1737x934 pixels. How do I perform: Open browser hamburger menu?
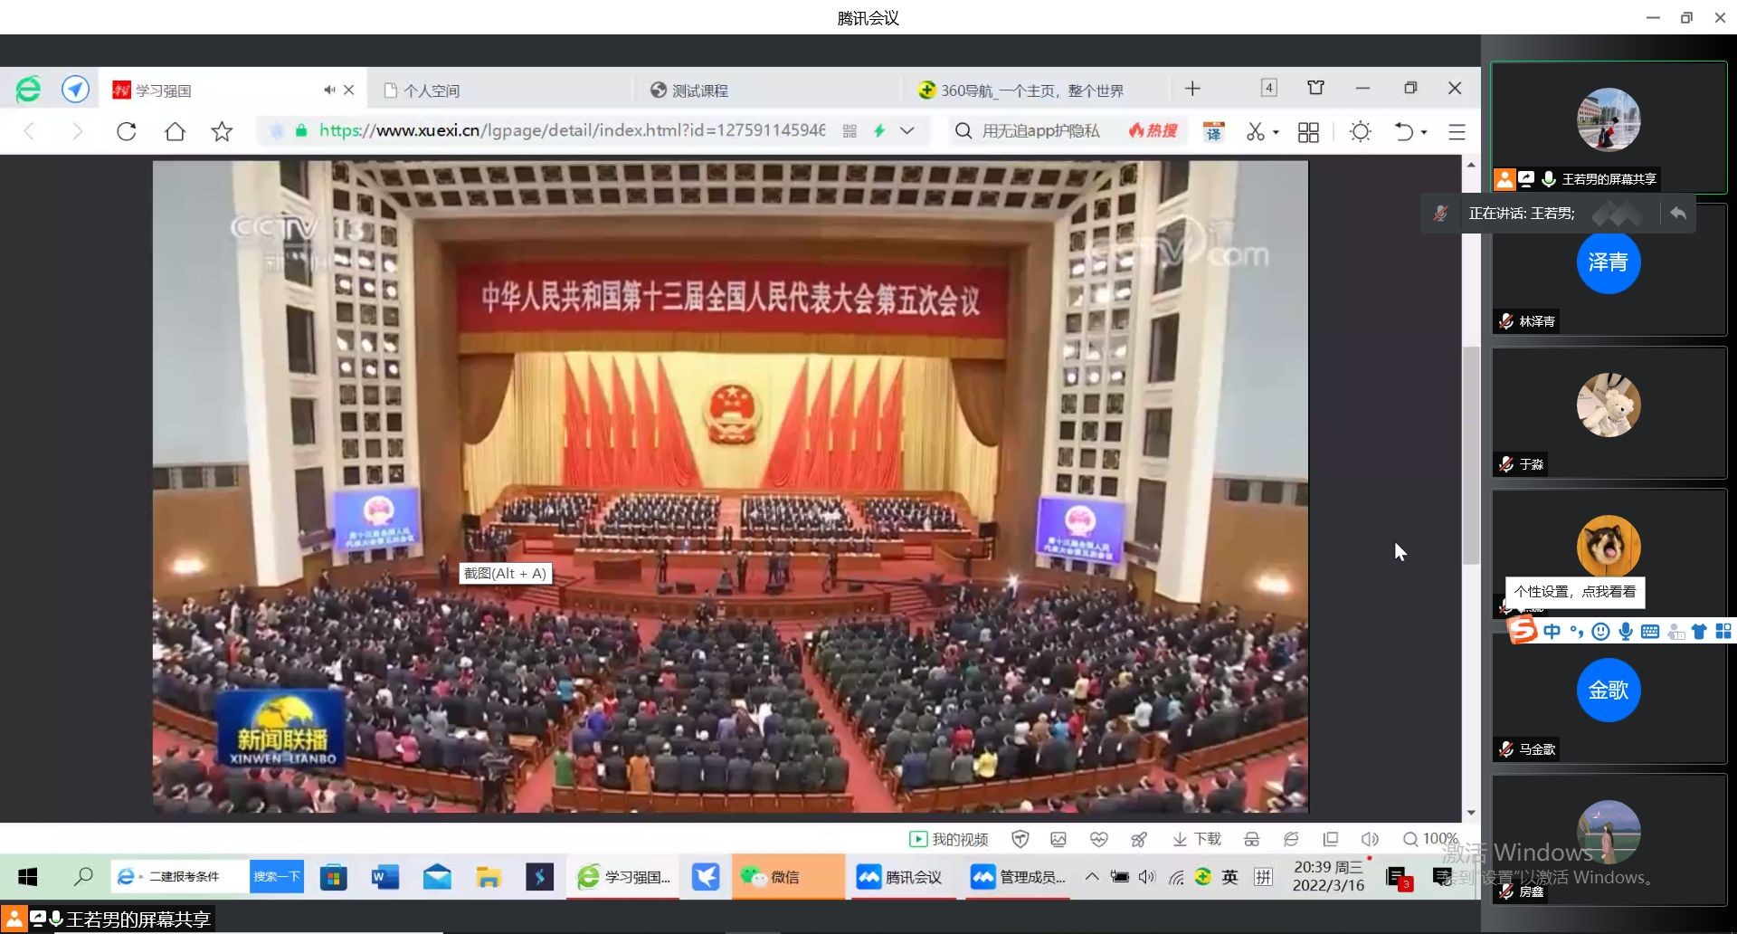pos(1457,132)
